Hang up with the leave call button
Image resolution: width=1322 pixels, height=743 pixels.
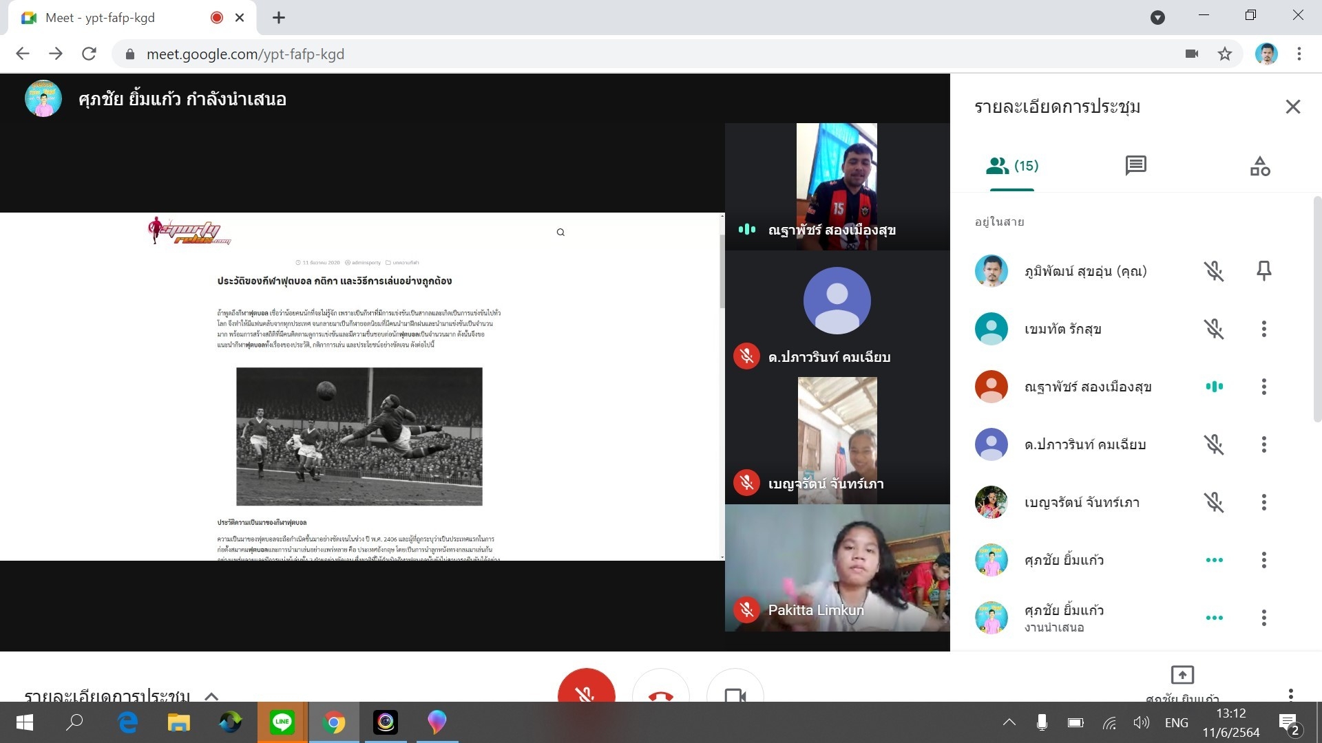click(x=660, y=691)
